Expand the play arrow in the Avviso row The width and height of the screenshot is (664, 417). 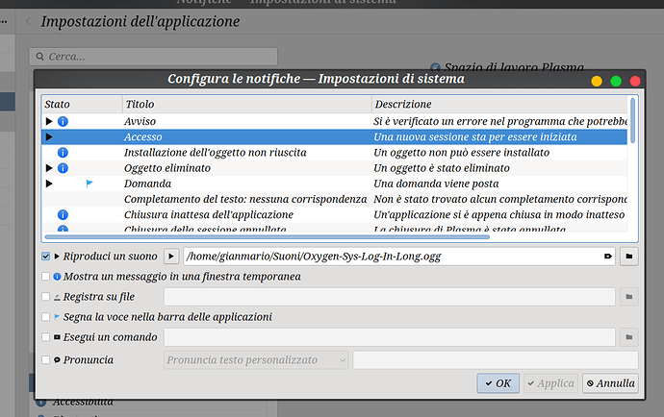49,121
